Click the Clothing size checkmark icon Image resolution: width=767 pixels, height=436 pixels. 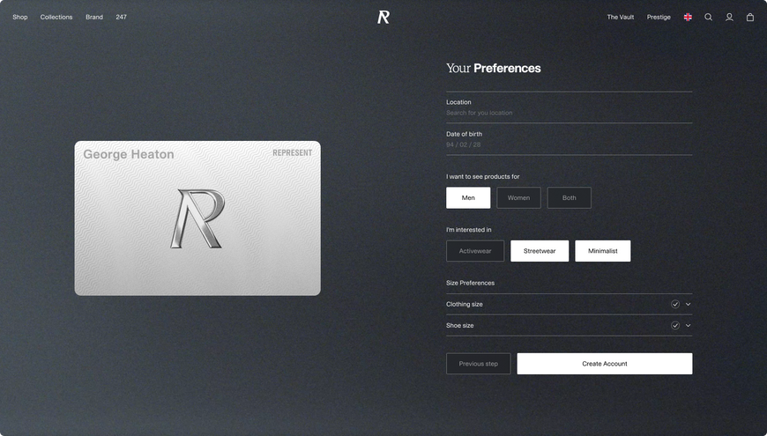pyautogui.click(x=675, y=304)
